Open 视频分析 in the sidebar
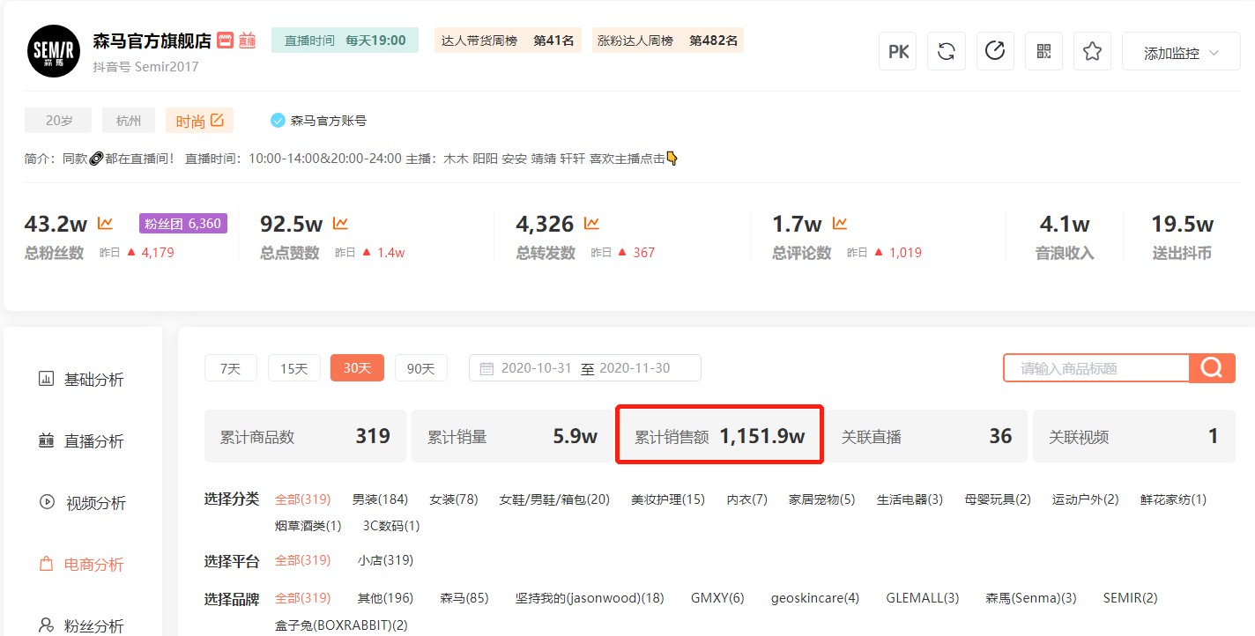The height and width of the screenshot is (636, 1255). [82, 503]
